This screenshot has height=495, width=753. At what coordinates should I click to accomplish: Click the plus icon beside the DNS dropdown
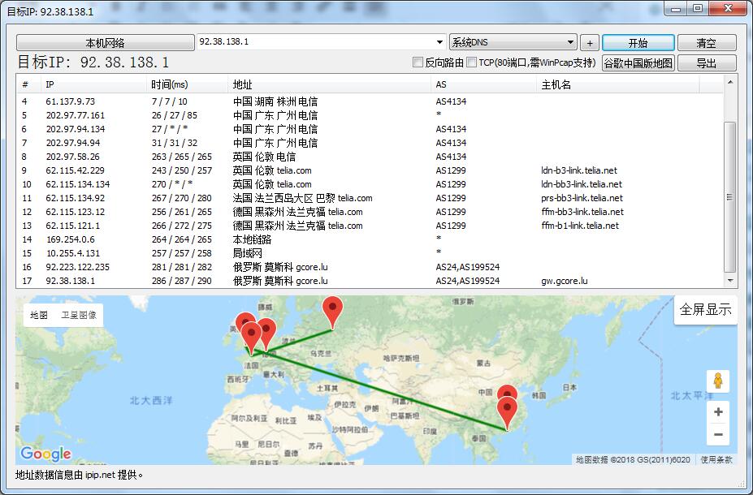[x=589, y=41]
